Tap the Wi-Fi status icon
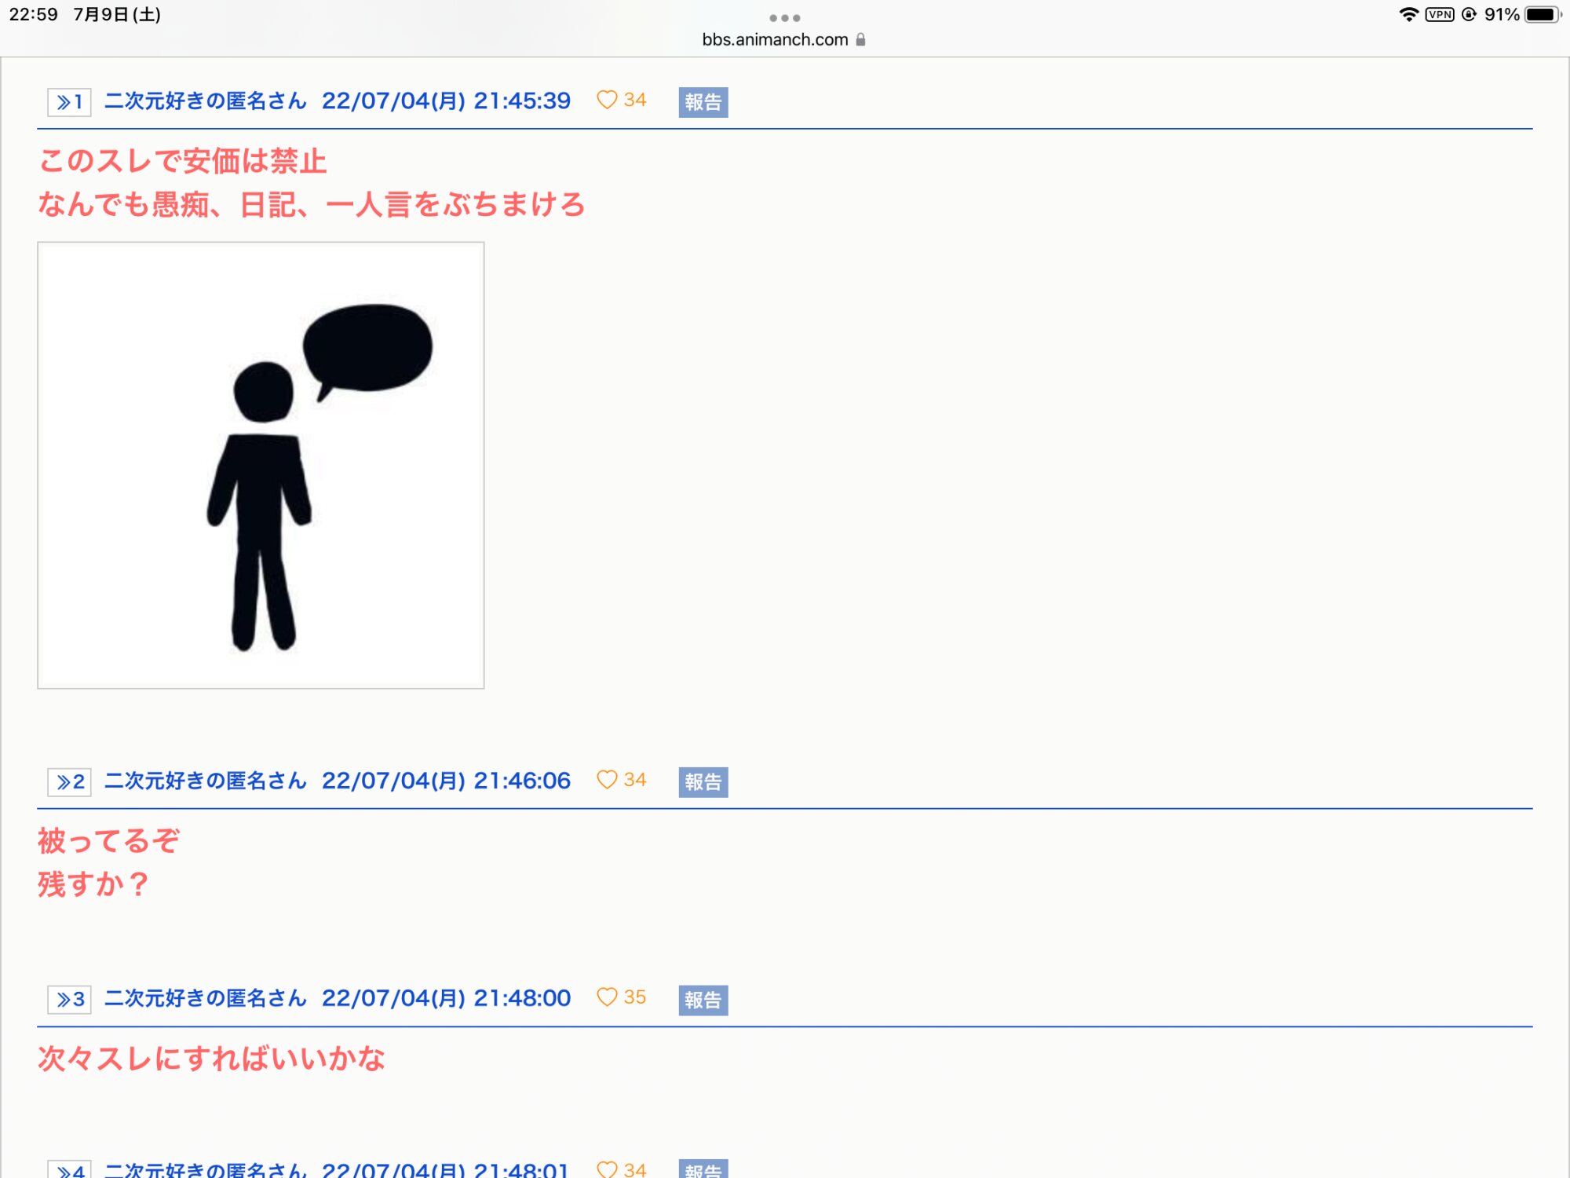The height and width of the screenshot is (1178, 1570). coord(1408,14)
